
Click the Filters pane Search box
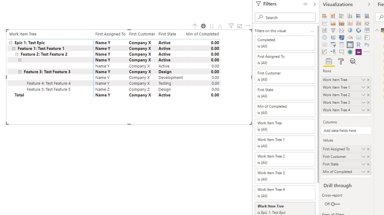point(285,18)
